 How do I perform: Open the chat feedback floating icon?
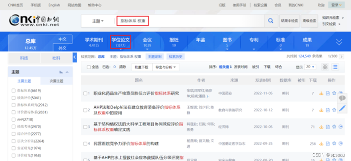pyautogui.click(x=342, y=98)
